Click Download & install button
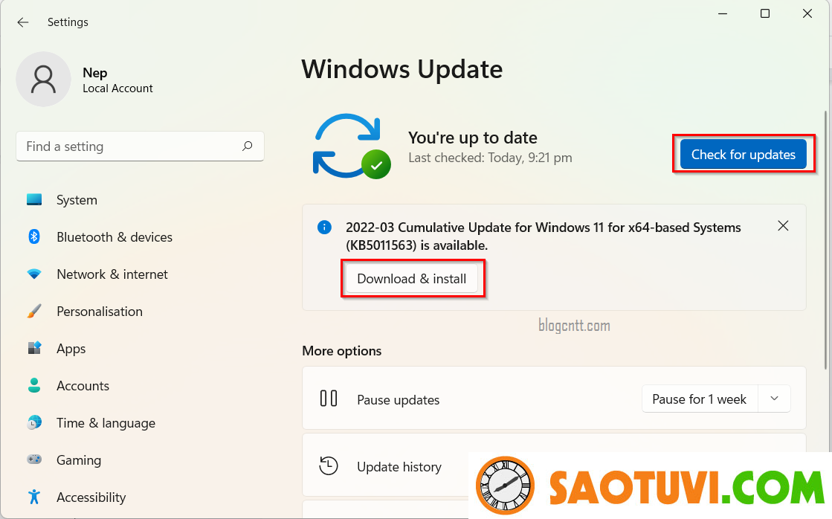Screen dimensions: 832x519 coord(412,279)
